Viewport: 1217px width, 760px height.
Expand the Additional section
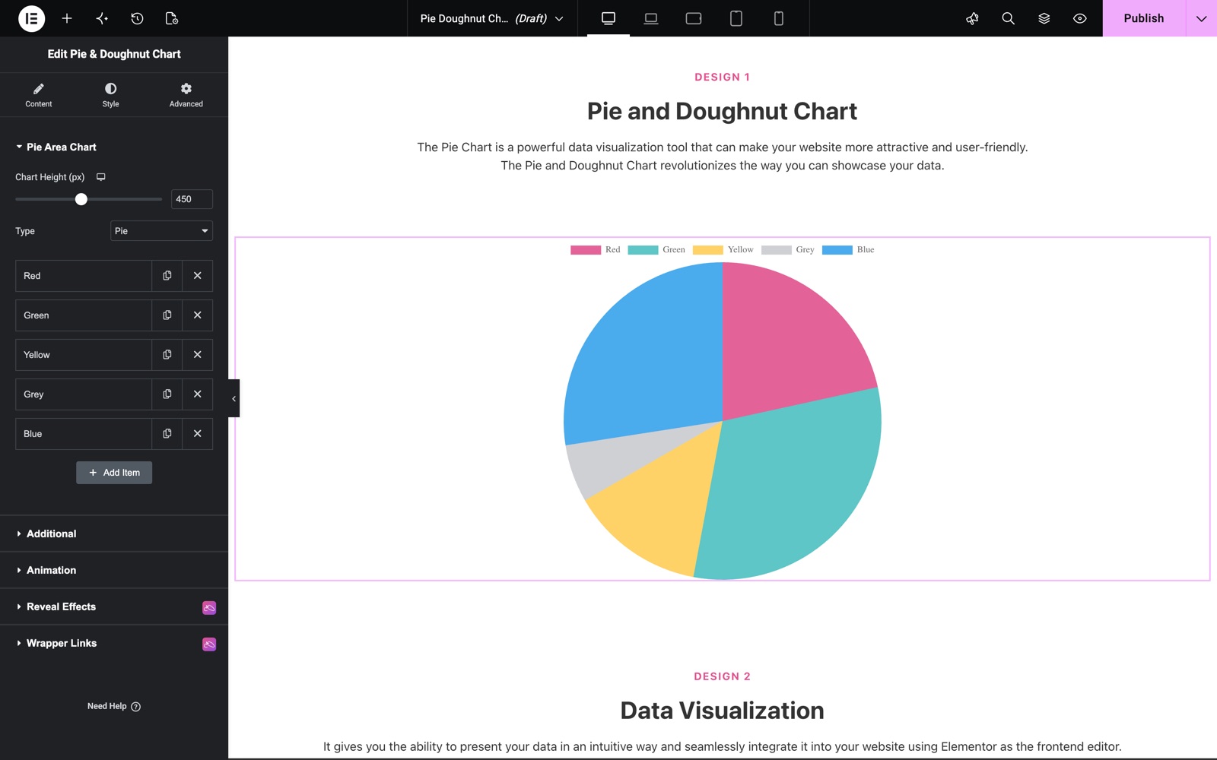(x=114, y=534)
